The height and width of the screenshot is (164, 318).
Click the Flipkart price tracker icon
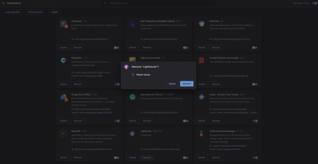click(x=133, y=59)
